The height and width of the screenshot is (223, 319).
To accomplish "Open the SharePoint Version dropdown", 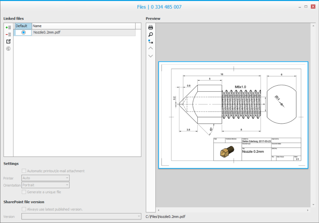I will pyautogui.click(x=81, y=216).
